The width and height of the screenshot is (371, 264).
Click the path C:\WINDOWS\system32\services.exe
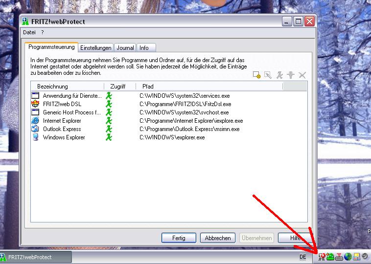(x=185, y=96)
